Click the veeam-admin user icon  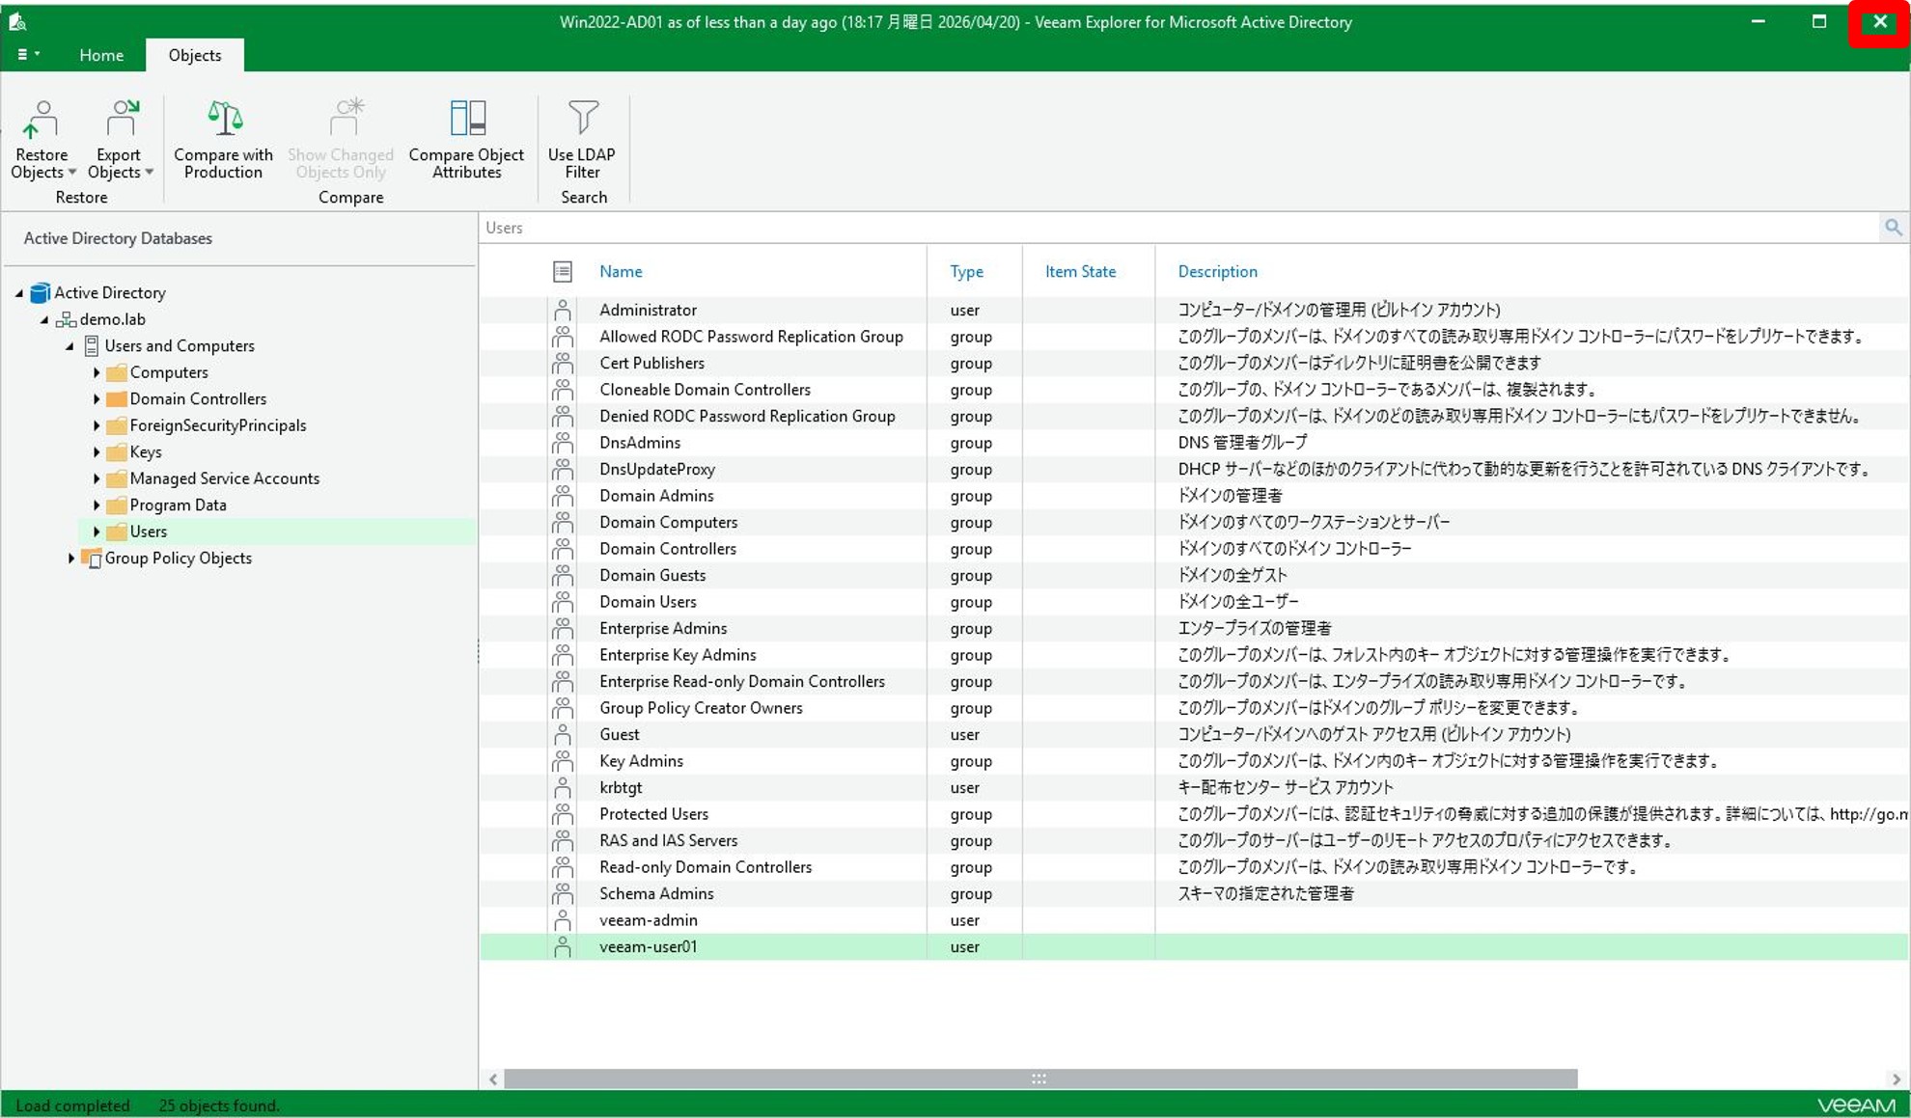point(563,920)
